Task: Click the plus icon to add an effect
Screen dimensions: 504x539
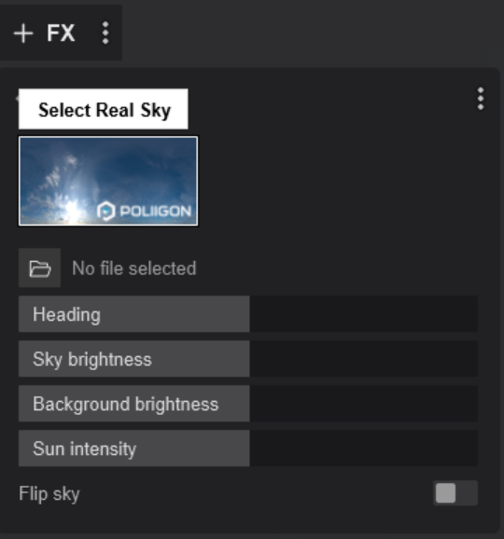Action: pyautogui.click(x=23, y=34)
